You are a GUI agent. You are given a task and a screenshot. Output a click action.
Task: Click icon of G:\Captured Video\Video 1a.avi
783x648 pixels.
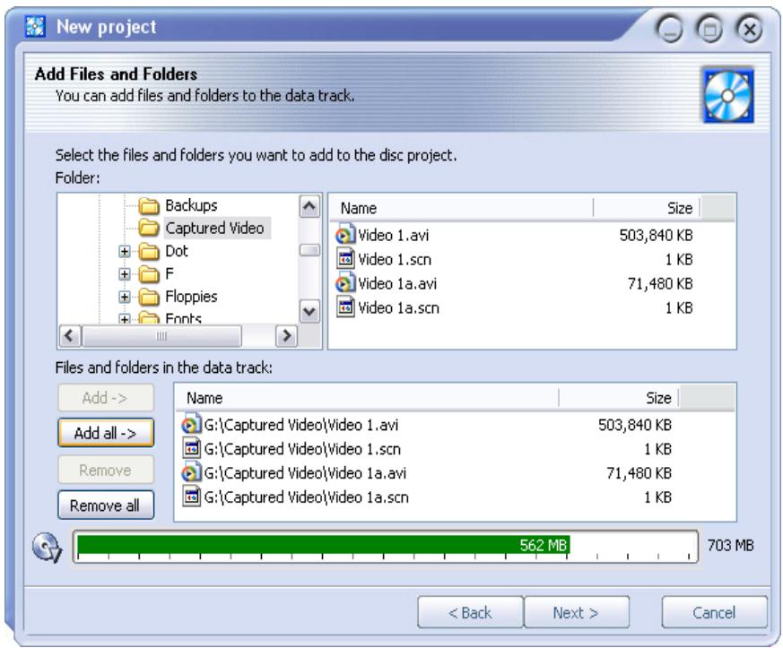click(191, 472)
